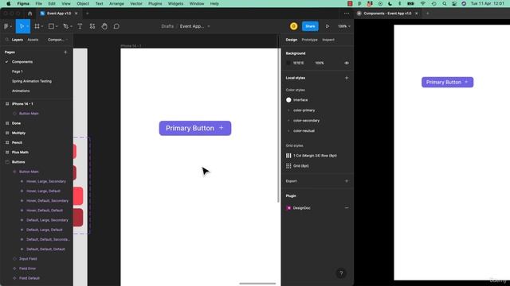Open the file name dropdown arrow

pyautogui.click(x=209, y=26)
